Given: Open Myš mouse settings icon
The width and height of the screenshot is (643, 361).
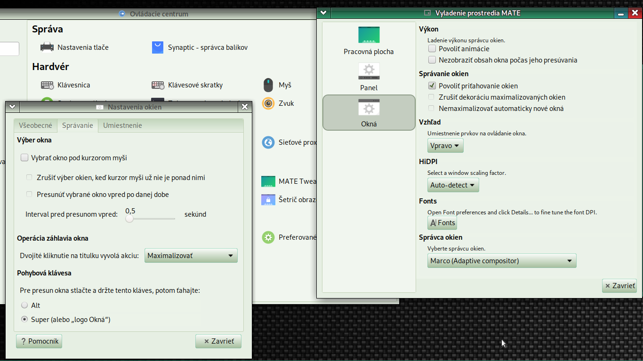Looking at the screenshot, I should click(x=268, y=85).
